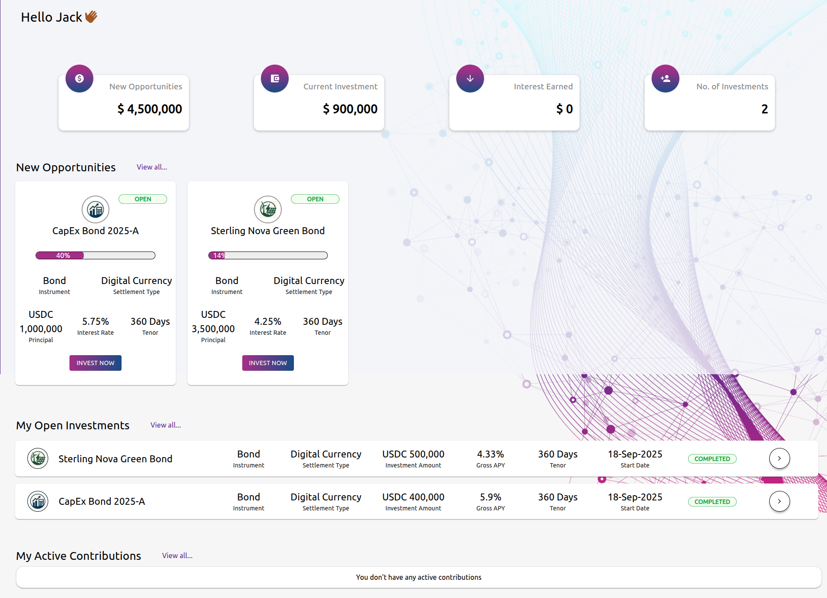
Task: Expand CapEx Bond 2025-A investment row arrow
Action: 779,501
